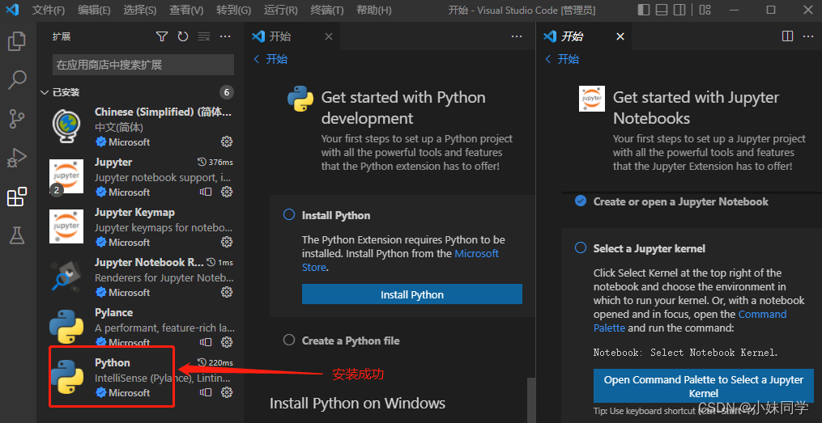The width and height of the screenshot is (822, 423).
Task: Refresh the extensions list
Action: click(182, 36)
